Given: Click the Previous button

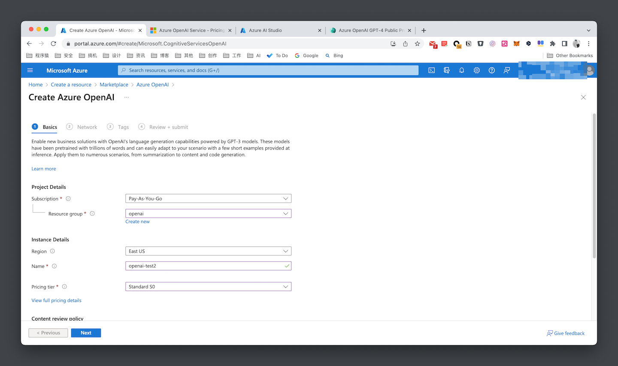Looking at the screenshot, I should pyautogui.click(x=48, y=333).
